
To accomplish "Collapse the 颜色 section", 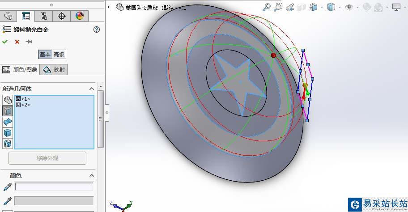I will (x=92, y=175).
